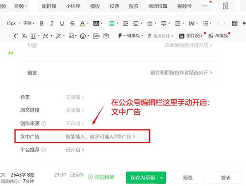
Task: Click the subscript X₂ icon
Action: [25, 36]
